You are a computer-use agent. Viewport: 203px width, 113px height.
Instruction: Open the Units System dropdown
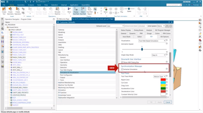[x=161, y=26]
